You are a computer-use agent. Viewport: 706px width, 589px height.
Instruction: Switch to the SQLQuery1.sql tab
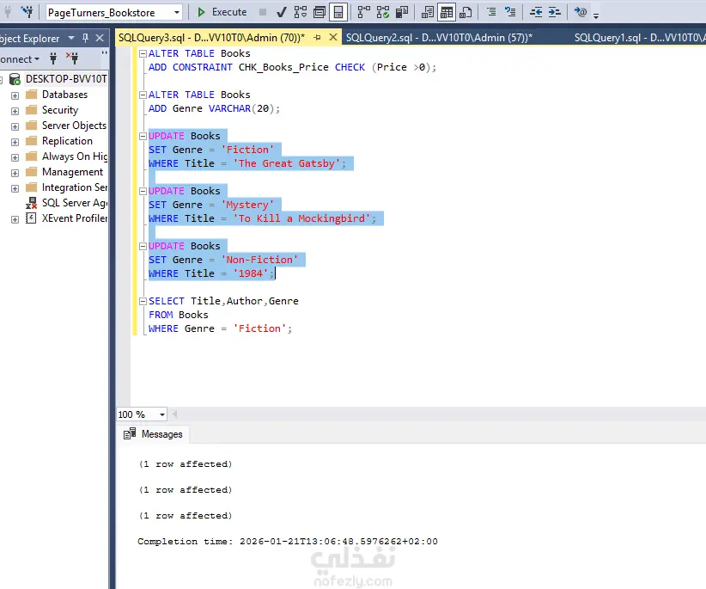pos(639,38)
